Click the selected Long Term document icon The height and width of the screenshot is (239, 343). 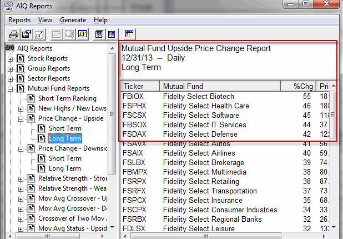[x=42, y=138]
